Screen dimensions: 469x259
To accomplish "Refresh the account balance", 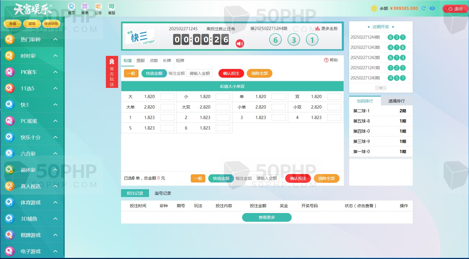I will pyautogui.click(x=423, y=8).
